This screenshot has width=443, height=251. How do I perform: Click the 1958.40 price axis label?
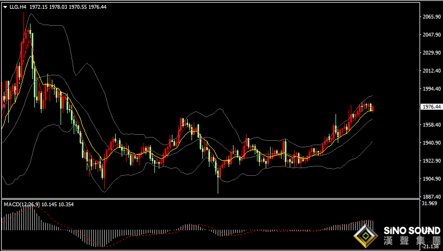[x=432, y=124]
